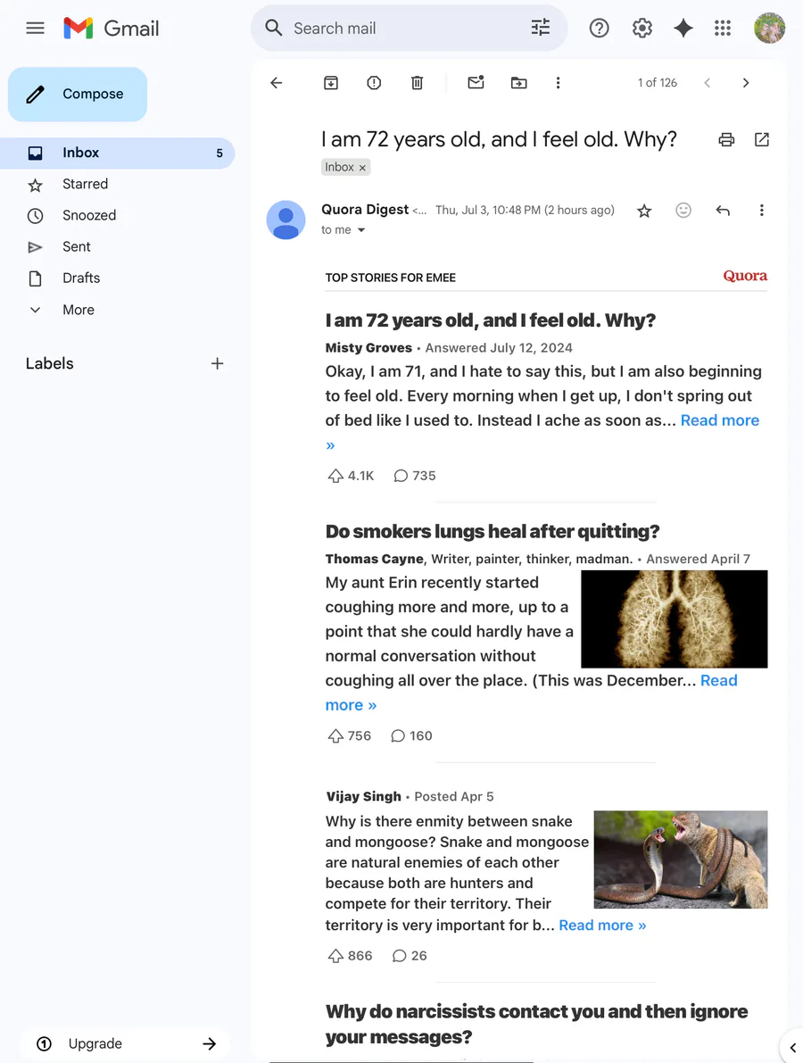Create new label plus icon
Screen dimensions: 803x1063
point(217,363)
